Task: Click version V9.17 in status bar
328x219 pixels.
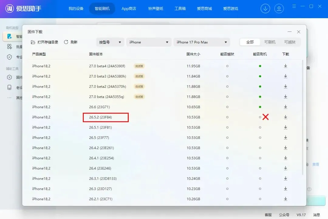Action: coord(301,215)
